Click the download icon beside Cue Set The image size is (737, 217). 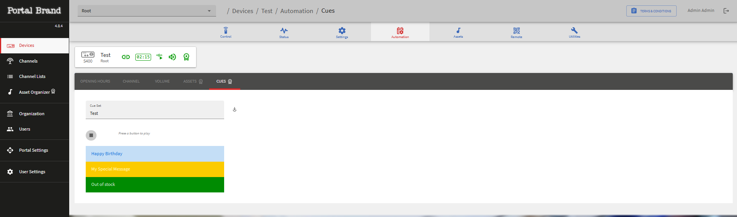tap(235, 109)
